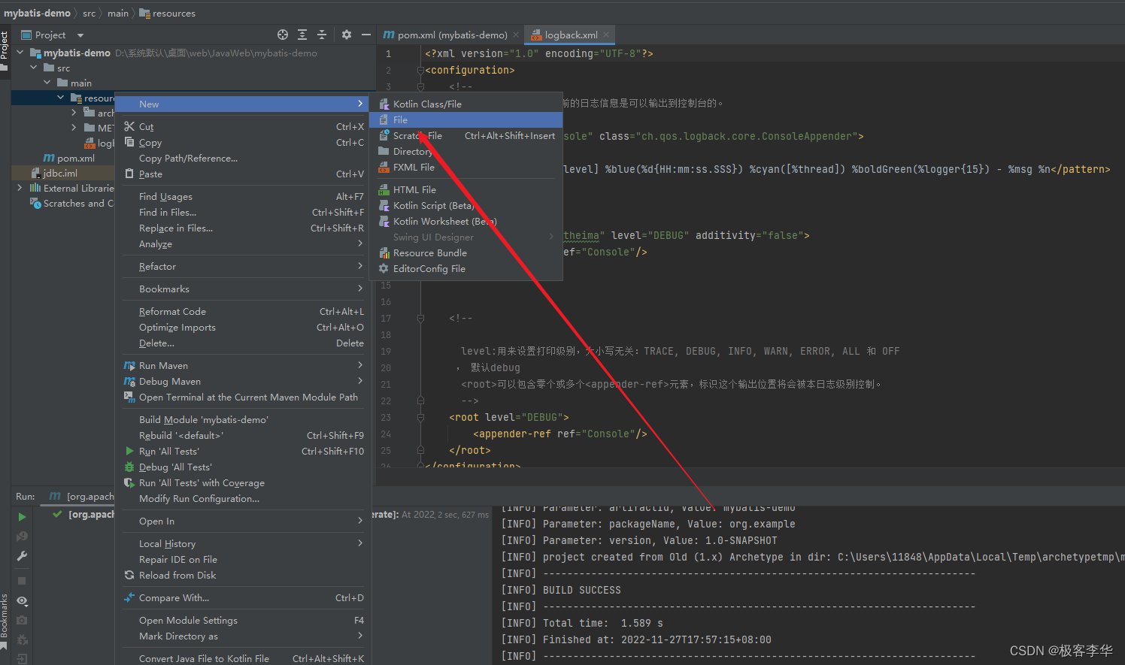Click the wrench icon in Run panel
1125x665 pixels.
(22, 556)
